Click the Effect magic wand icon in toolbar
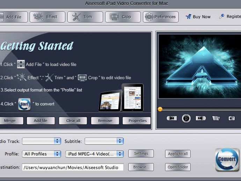This screenshot has height=181, width=241. pyautogui.click(x=38, y=17)
